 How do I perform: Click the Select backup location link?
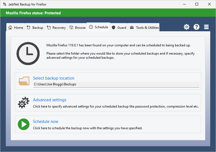(x=54, y=78)
